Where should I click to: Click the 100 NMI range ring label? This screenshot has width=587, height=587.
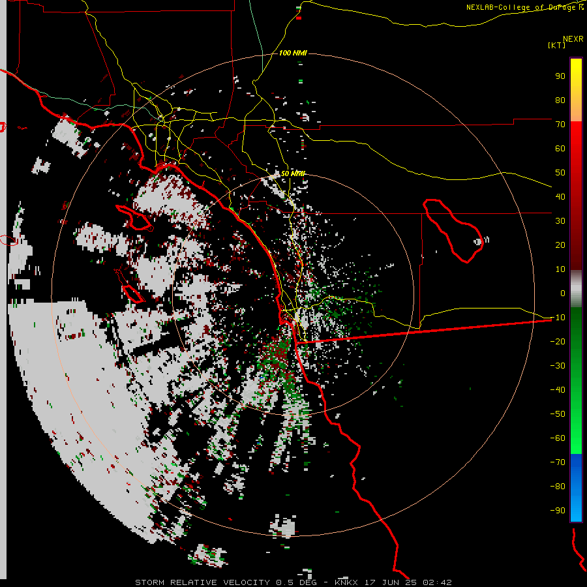pos(293,53)
